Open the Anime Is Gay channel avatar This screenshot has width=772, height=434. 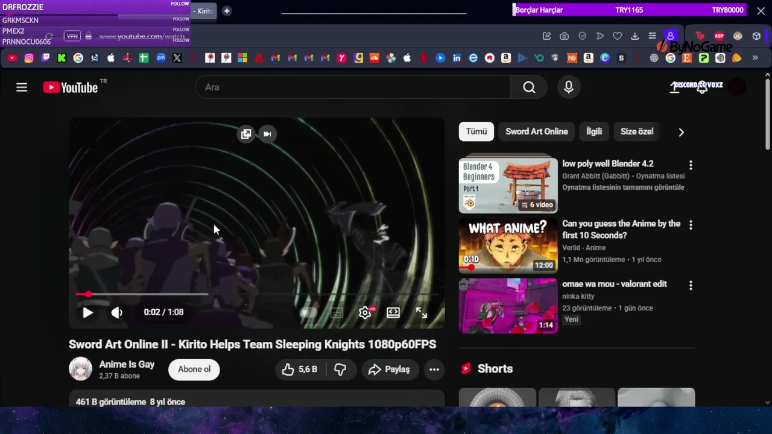80,369
